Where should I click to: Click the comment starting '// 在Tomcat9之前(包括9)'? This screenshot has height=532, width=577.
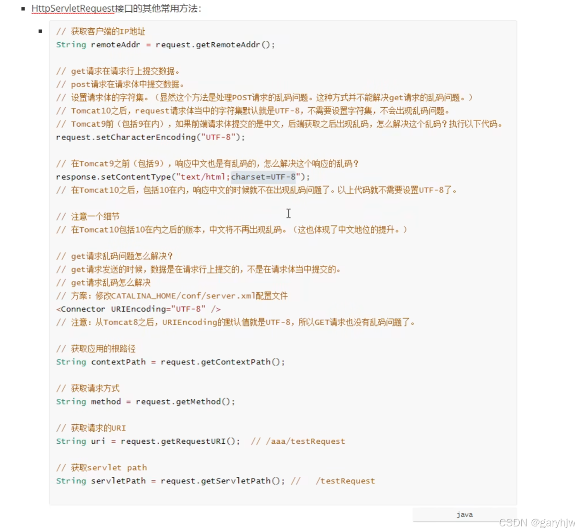pos(207,164)
